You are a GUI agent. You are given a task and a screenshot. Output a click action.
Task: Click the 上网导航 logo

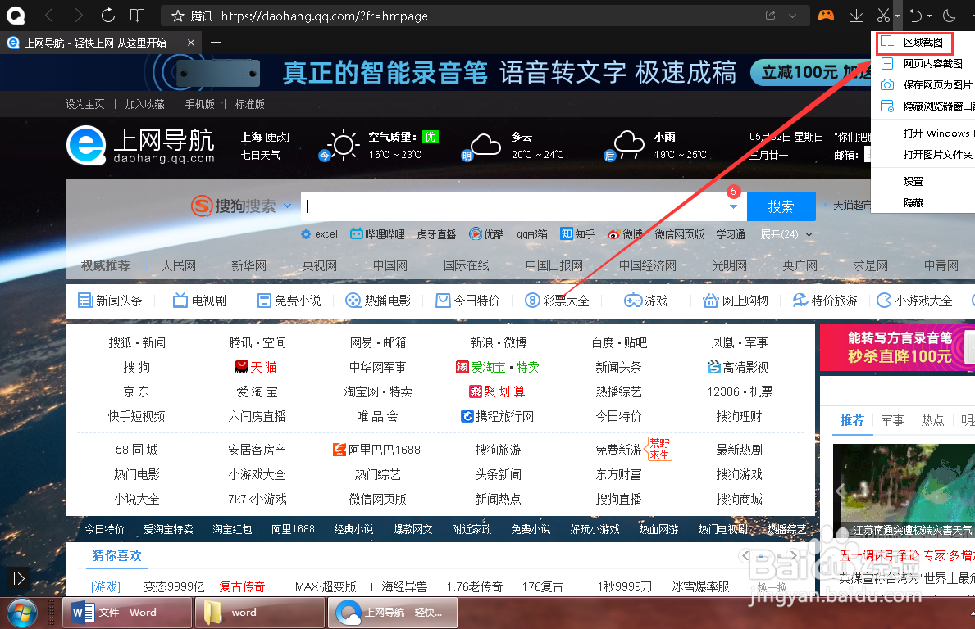point(140,145)
